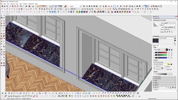Open the Draw menu

[17, 4]
